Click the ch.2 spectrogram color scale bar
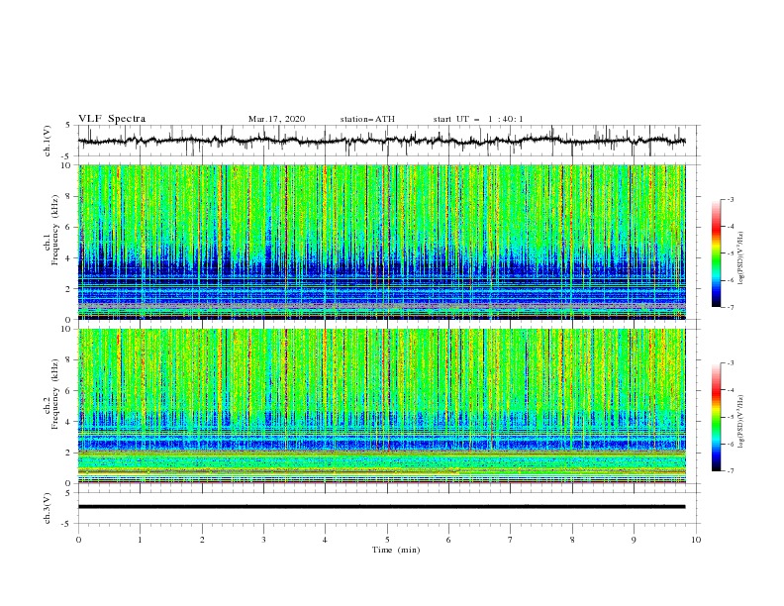This screenshot has height=606, width=784. 716,417
